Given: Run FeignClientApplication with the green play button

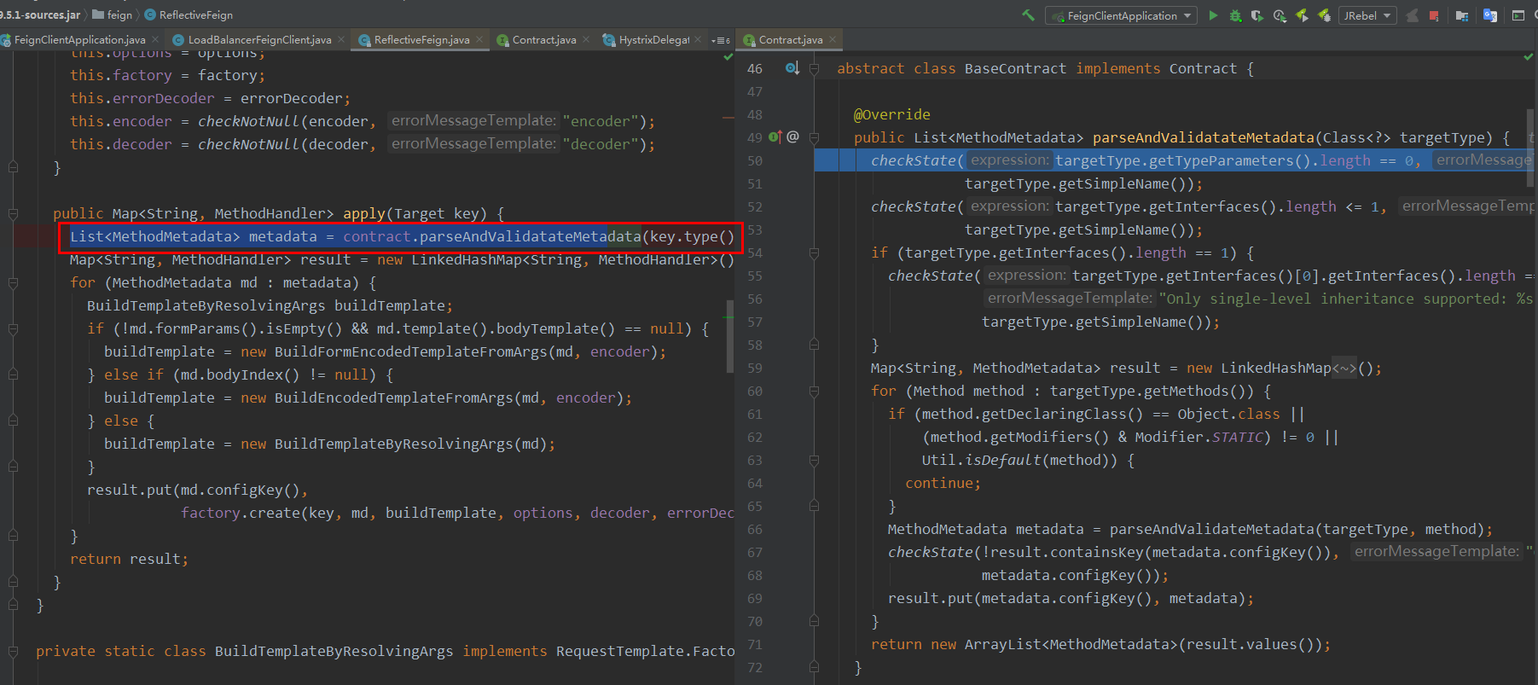Looking at the screenshot, I should point(1213,15).
